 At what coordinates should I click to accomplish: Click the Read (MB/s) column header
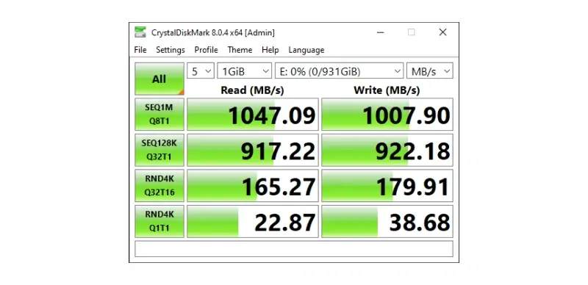click(252, 90)
